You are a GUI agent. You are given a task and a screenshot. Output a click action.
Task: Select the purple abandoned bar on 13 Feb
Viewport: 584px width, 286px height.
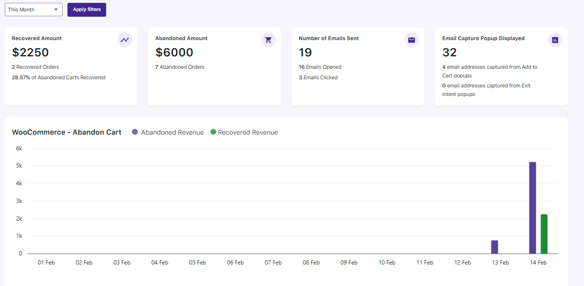[495, 247]
